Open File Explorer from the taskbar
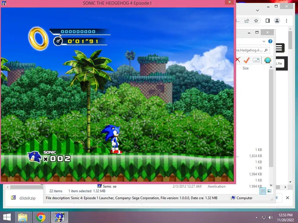This screenshot has width=298, height=223. click(x=23, y=217)
